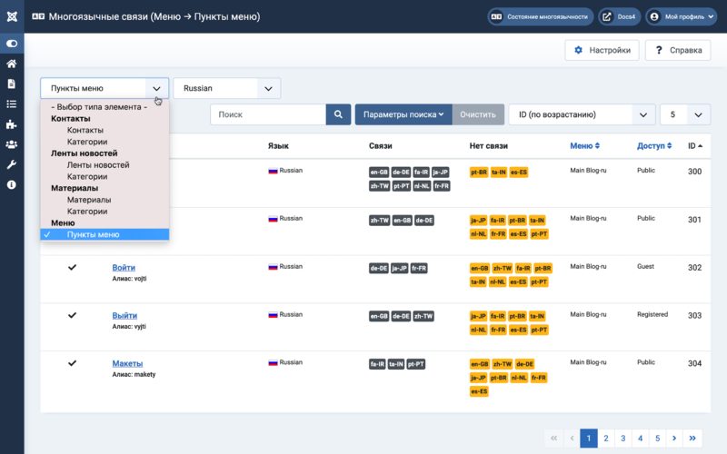Sort by Меню column header

click(584, 146)
